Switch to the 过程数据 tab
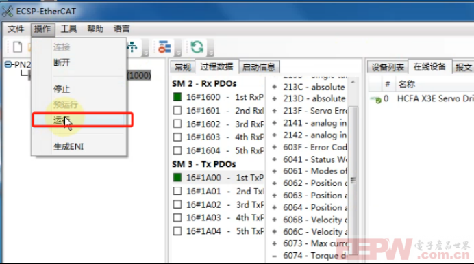The image size is (474, 264). tap(216, 66)
